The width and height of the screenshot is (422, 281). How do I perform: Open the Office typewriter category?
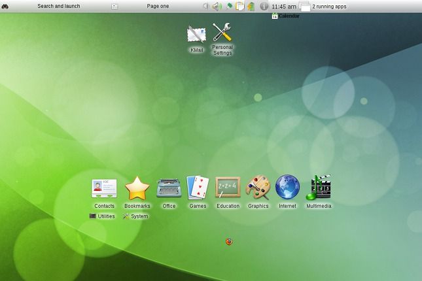coord(169,193)
